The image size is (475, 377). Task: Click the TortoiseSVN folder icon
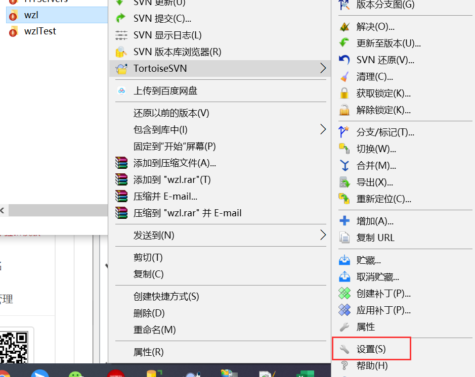tap(121, 69)
